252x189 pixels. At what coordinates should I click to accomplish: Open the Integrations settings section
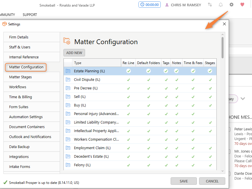32,157
